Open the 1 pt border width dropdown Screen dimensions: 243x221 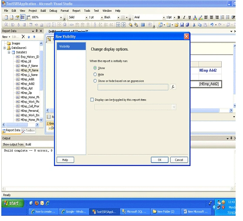102,17
